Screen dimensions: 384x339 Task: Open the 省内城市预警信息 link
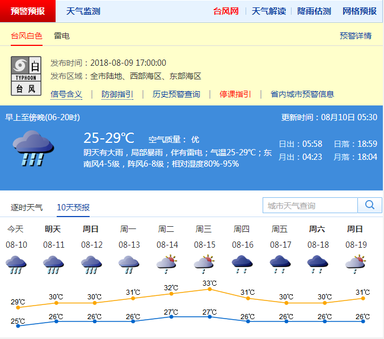tap(302, 94)
